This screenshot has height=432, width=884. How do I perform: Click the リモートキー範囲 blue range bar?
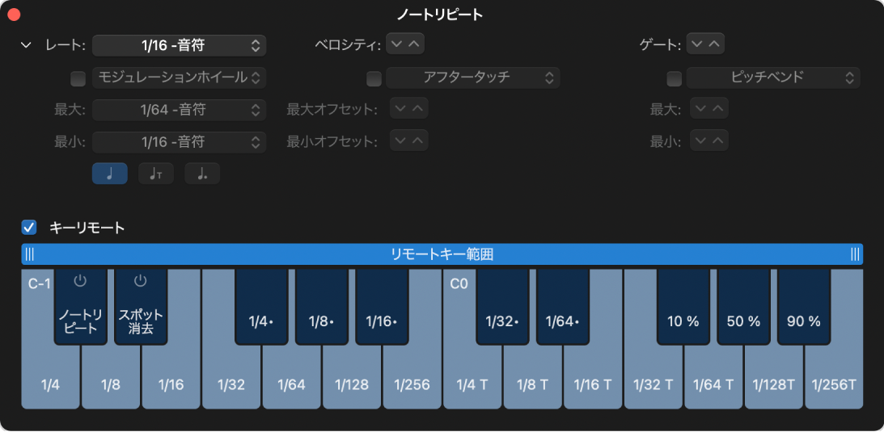(x=442, y=254)
